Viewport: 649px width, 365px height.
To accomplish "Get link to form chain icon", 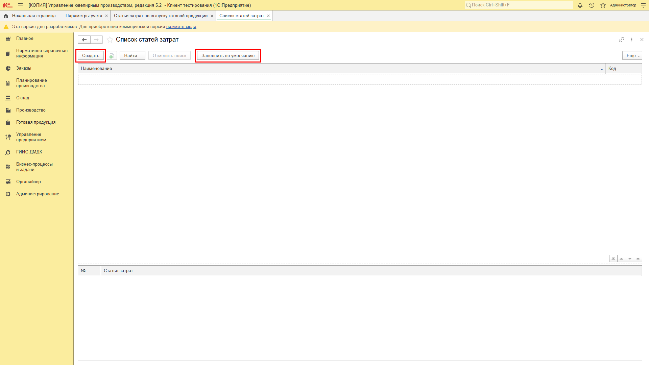I will (x=621, y=40).
